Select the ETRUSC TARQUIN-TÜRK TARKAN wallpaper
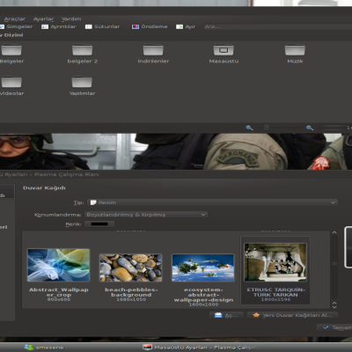Screen dimensions: 352x352 275,262
